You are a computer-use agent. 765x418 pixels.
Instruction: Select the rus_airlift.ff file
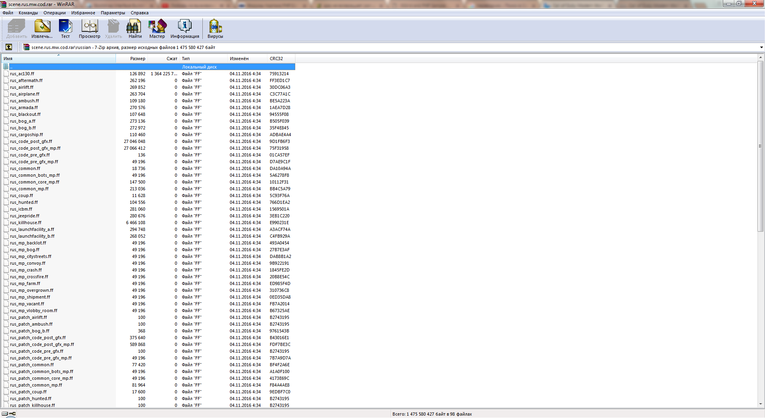(x=22, y=87)
